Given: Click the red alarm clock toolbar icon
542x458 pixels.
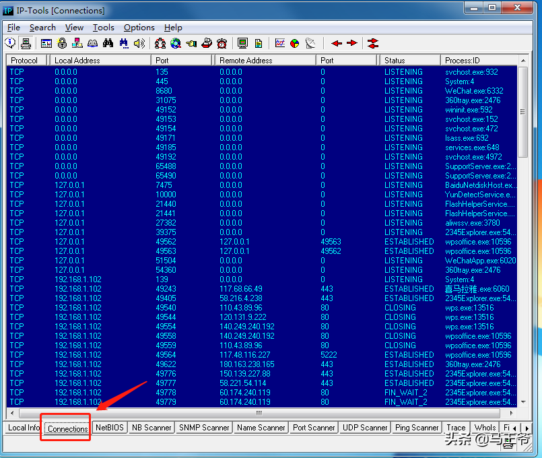Looking at the screenshot, I should [222, 43].
